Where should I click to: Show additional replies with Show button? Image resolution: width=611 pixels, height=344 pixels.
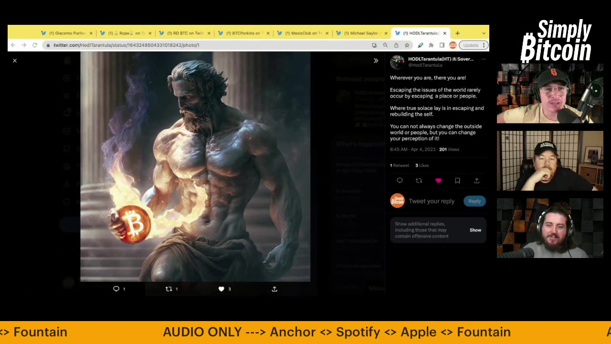[x=475, y=230]
